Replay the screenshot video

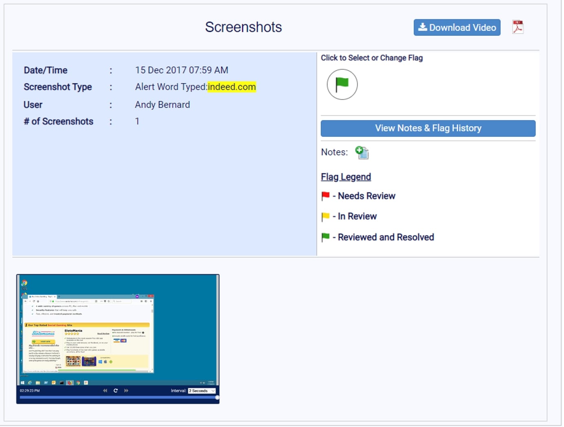[x=116, y=390]
